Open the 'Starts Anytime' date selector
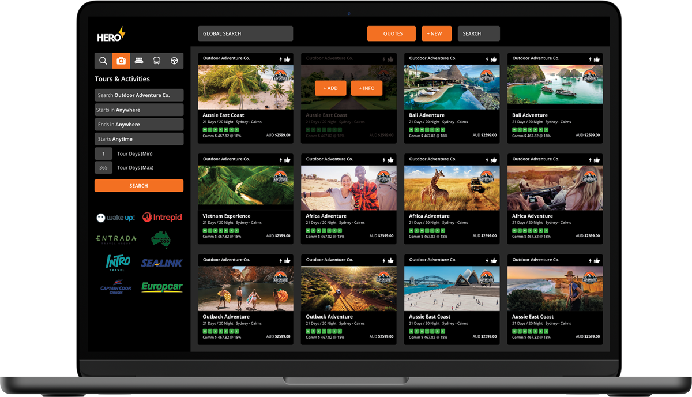The height and width of the screenshot is (397, 692). [x=139, y=139]
